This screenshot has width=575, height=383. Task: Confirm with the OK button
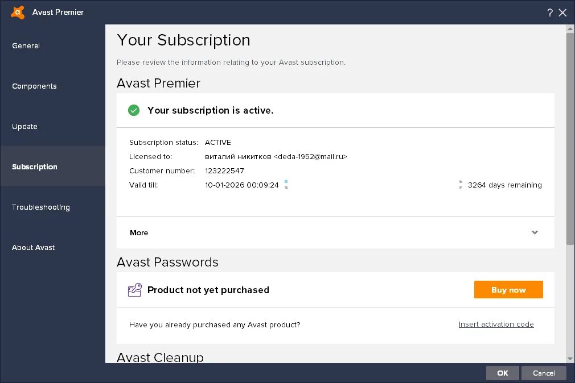point(502,373)
